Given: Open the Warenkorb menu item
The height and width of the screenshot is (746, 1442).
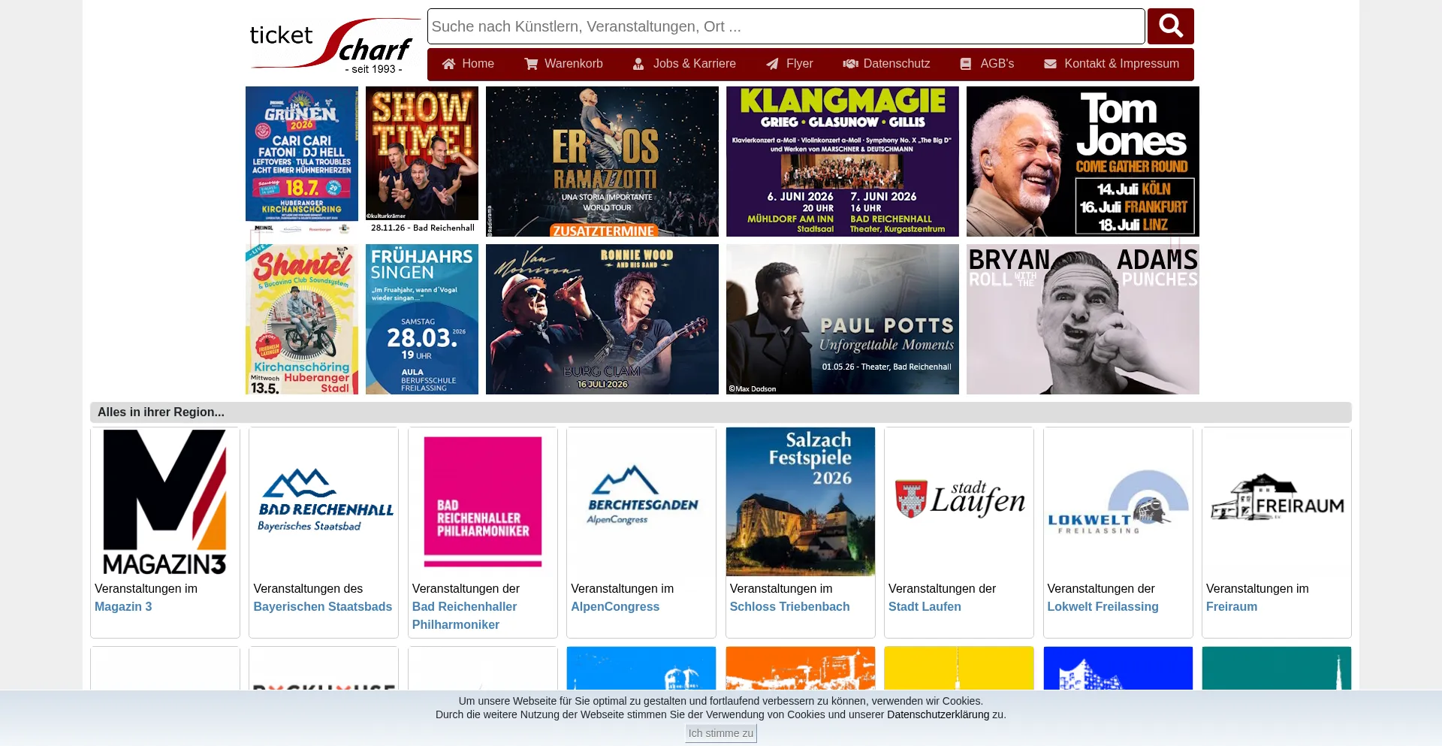Looking at the screenshot, I should [x=563, y=64].
